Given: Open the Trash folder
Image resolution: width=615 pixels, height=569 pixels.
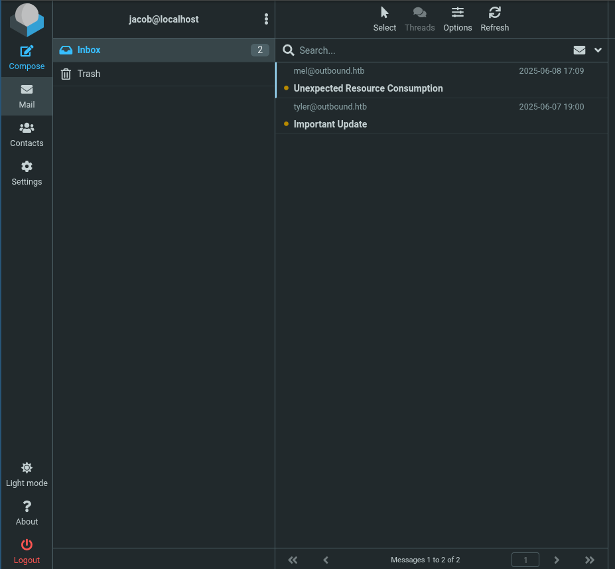Looking at the screenshot, I should (x=89, y=74).
